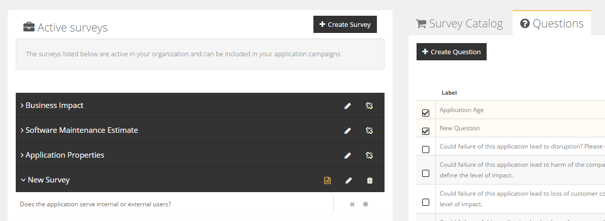Uncheck the New Question checkbox

tap(426, 131)
